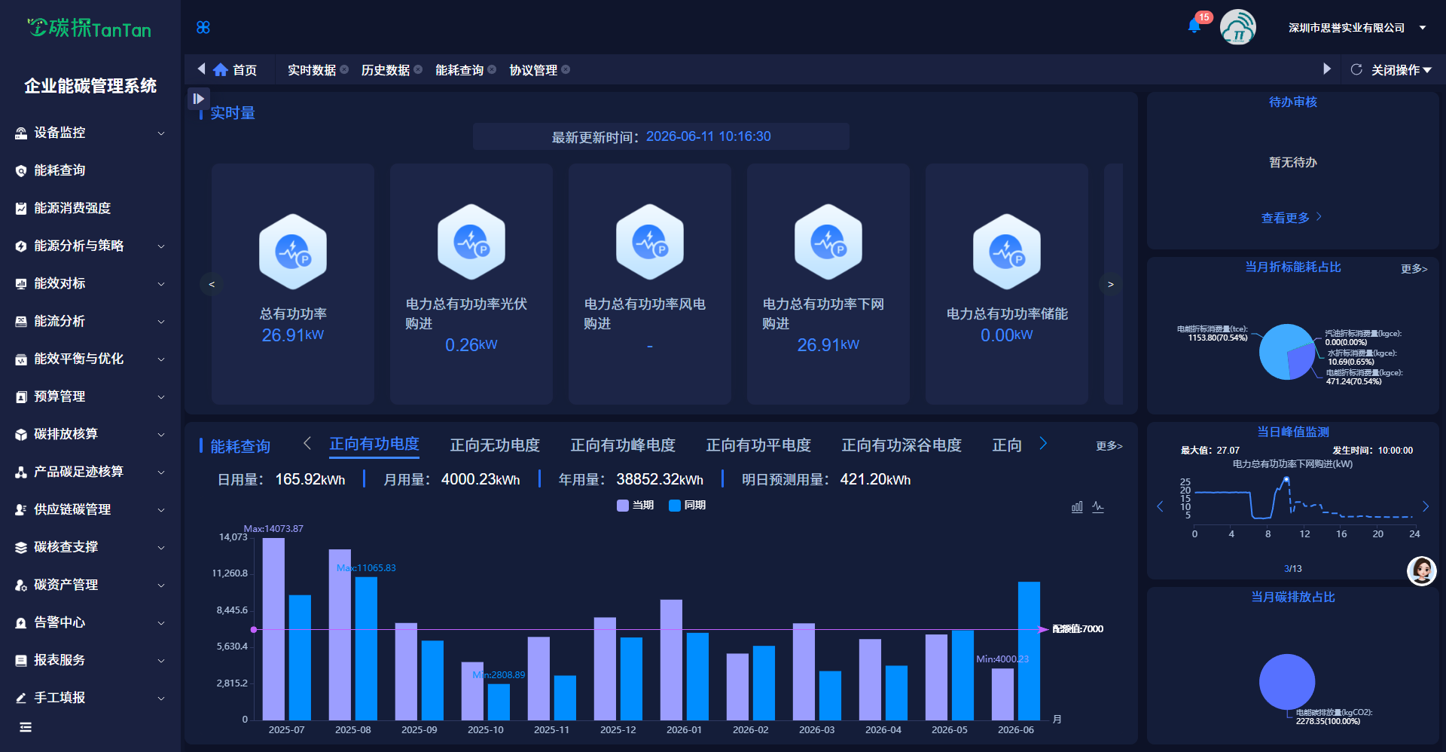Expand the 能流分析 menu
The image size is (1446, 752).
pos(161,322)
